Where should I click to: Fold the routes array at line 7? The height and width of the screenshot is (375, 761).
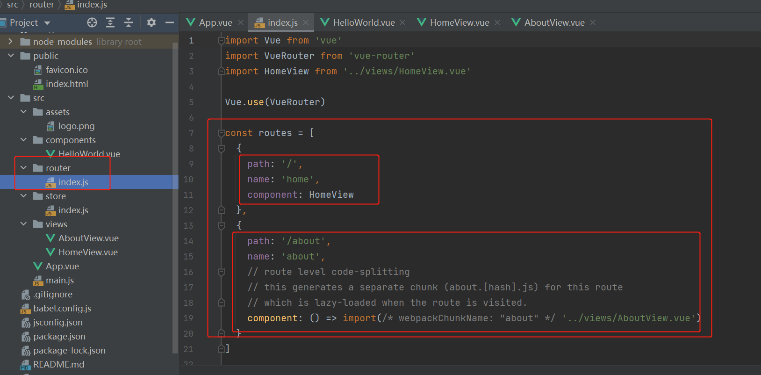pos(221,133)
